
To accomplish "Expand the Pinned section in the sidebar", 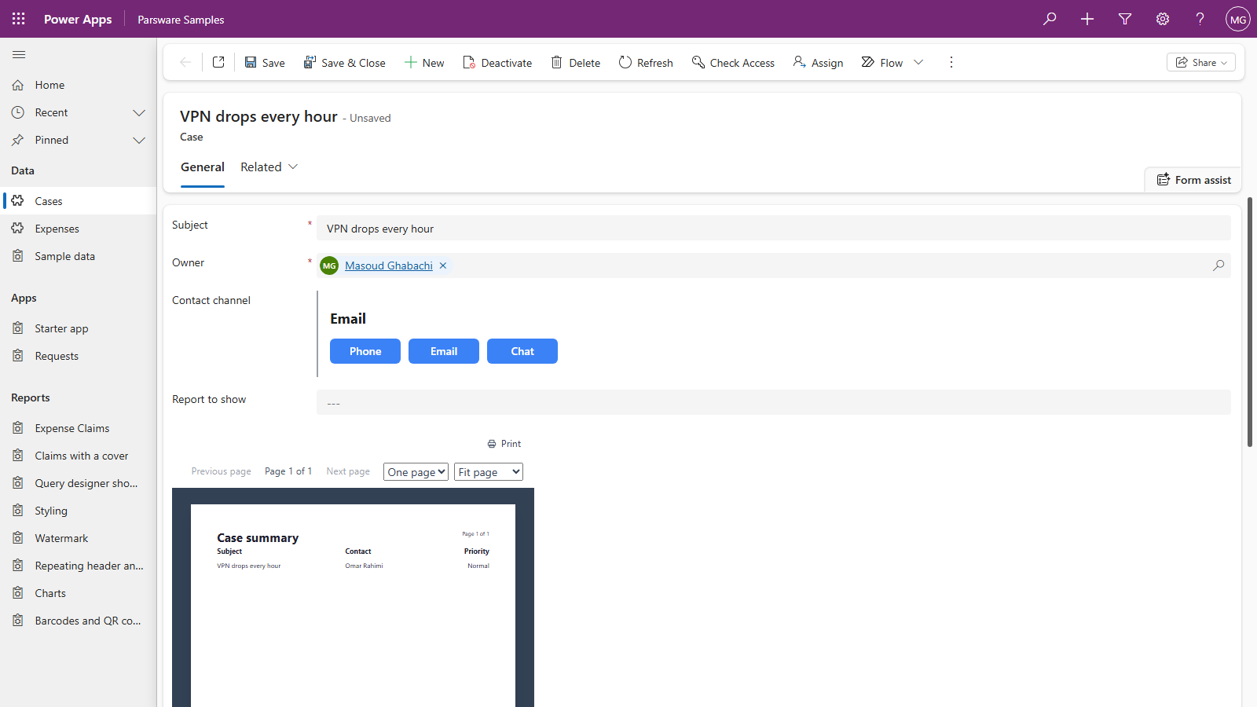I will (x=139, y=140).
